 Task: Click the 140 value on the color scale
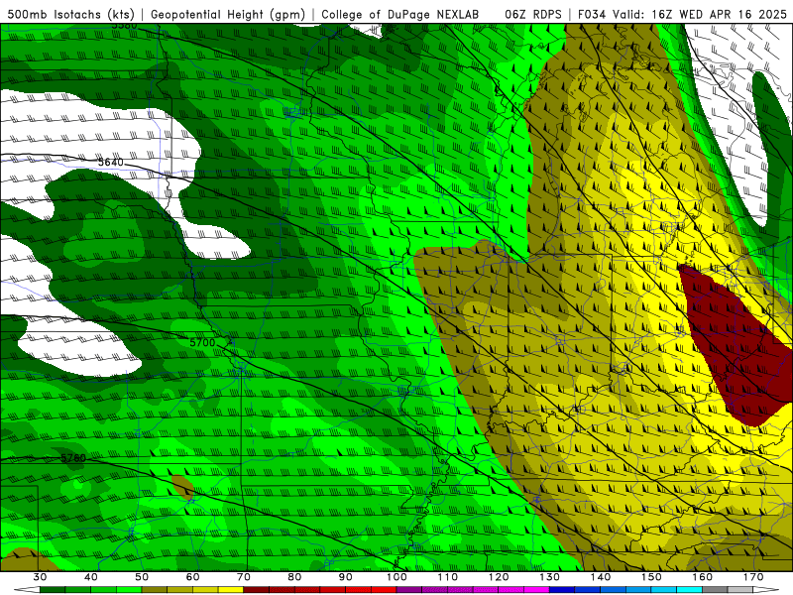point(601,577)
